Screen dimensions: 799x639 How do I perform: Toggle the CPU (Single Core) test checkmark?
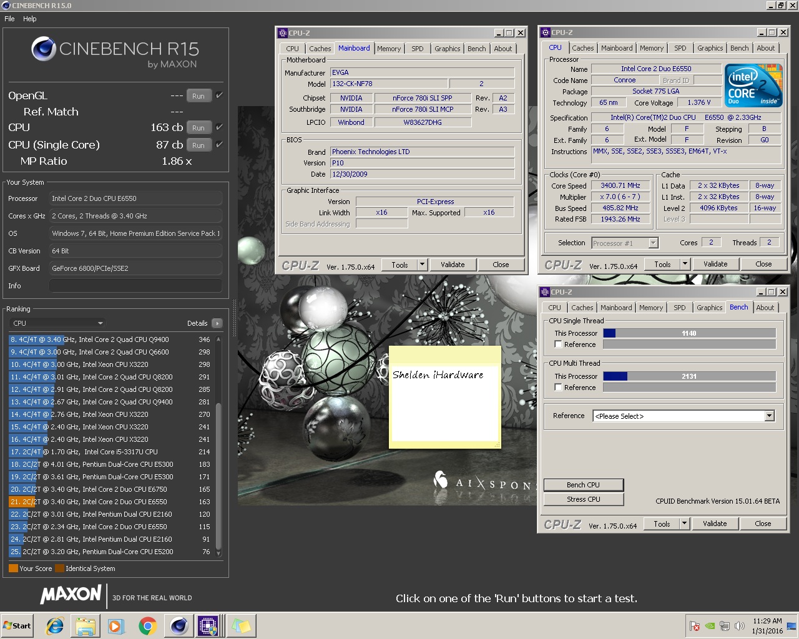pos(219,144)
